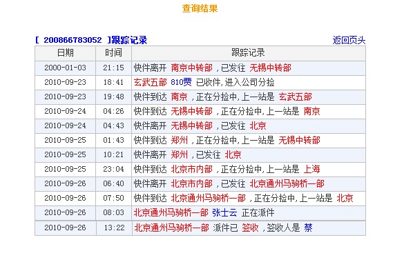
Task: Click 南京中转部 in the 21:15 row
Action: click(192, 68)
